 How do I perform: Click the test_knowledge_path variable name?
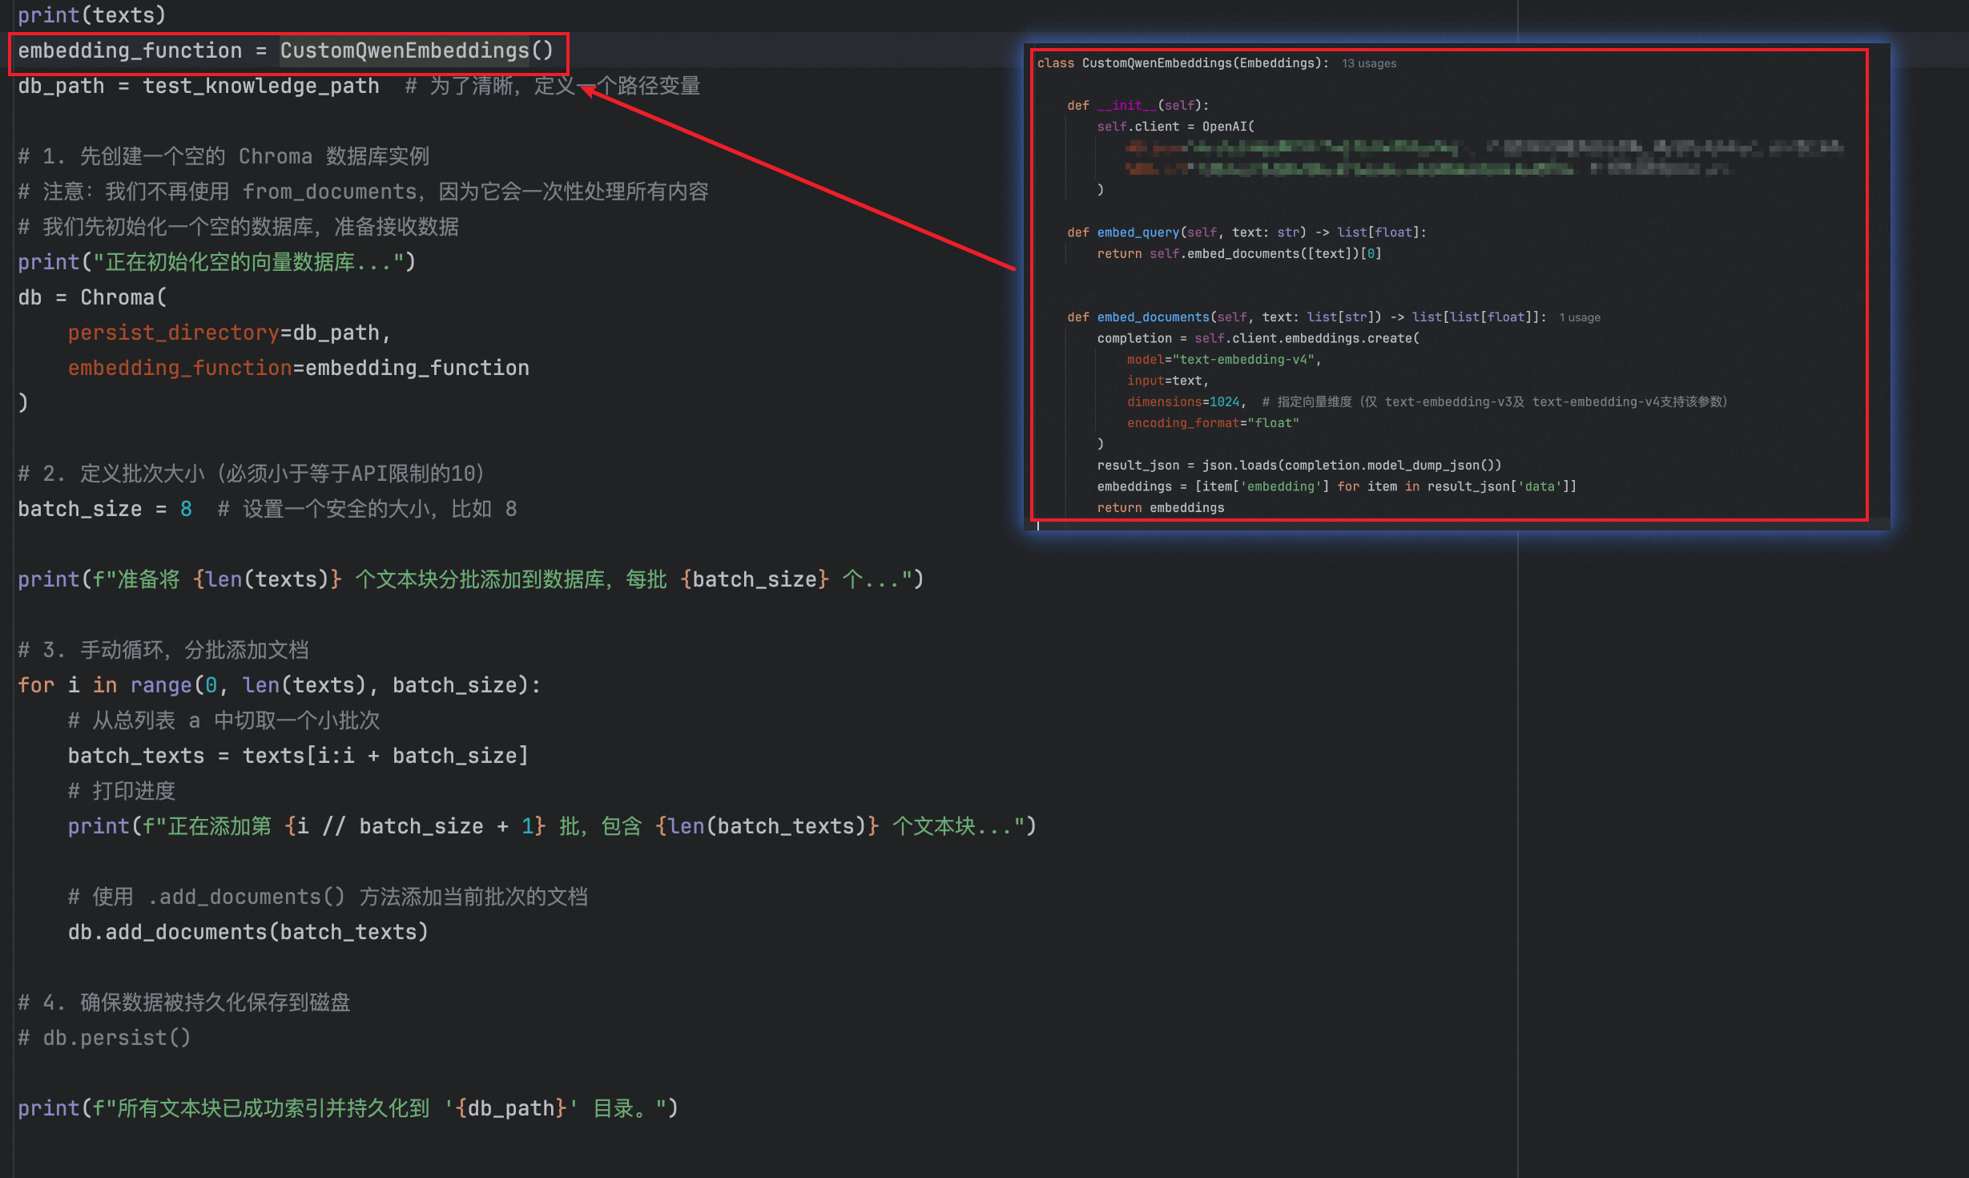pos(260,86)
